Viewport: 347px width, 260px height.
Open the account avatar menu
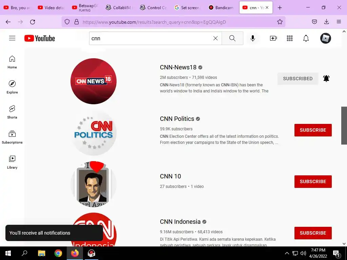[x=326, y=38]
